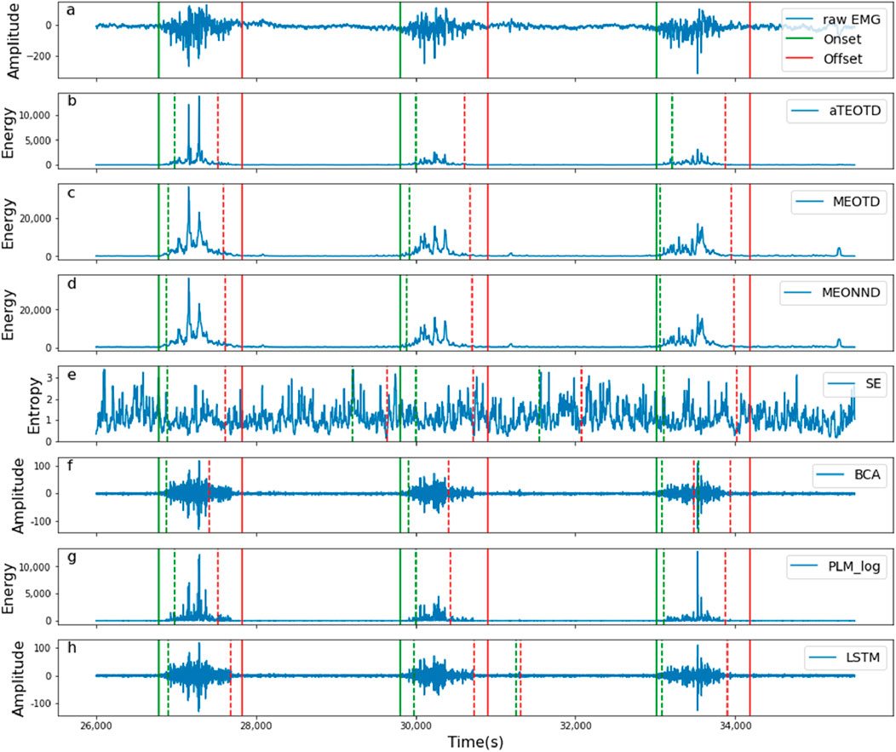Screen dimensions: 896x752
Task: Click the 20,000 tick in panel c
Action: coord(36,219)
